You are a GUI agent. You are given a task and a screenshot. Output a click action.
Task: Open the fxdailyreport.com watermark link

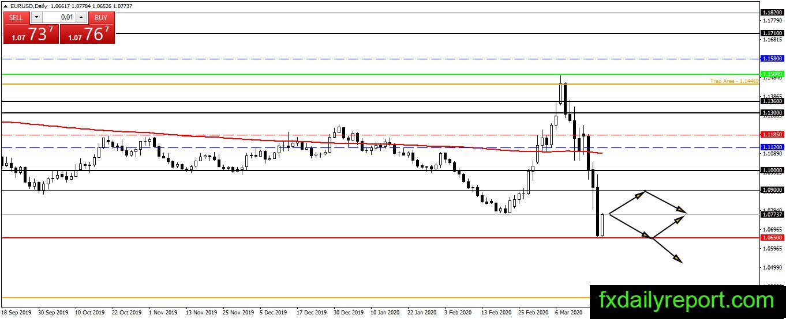point(687,301)
